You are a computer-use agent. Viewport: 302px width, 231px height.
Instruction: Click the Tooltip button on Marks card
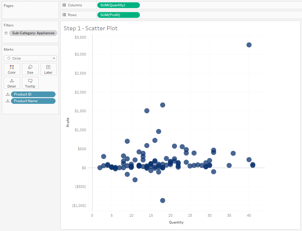[30, 83]
